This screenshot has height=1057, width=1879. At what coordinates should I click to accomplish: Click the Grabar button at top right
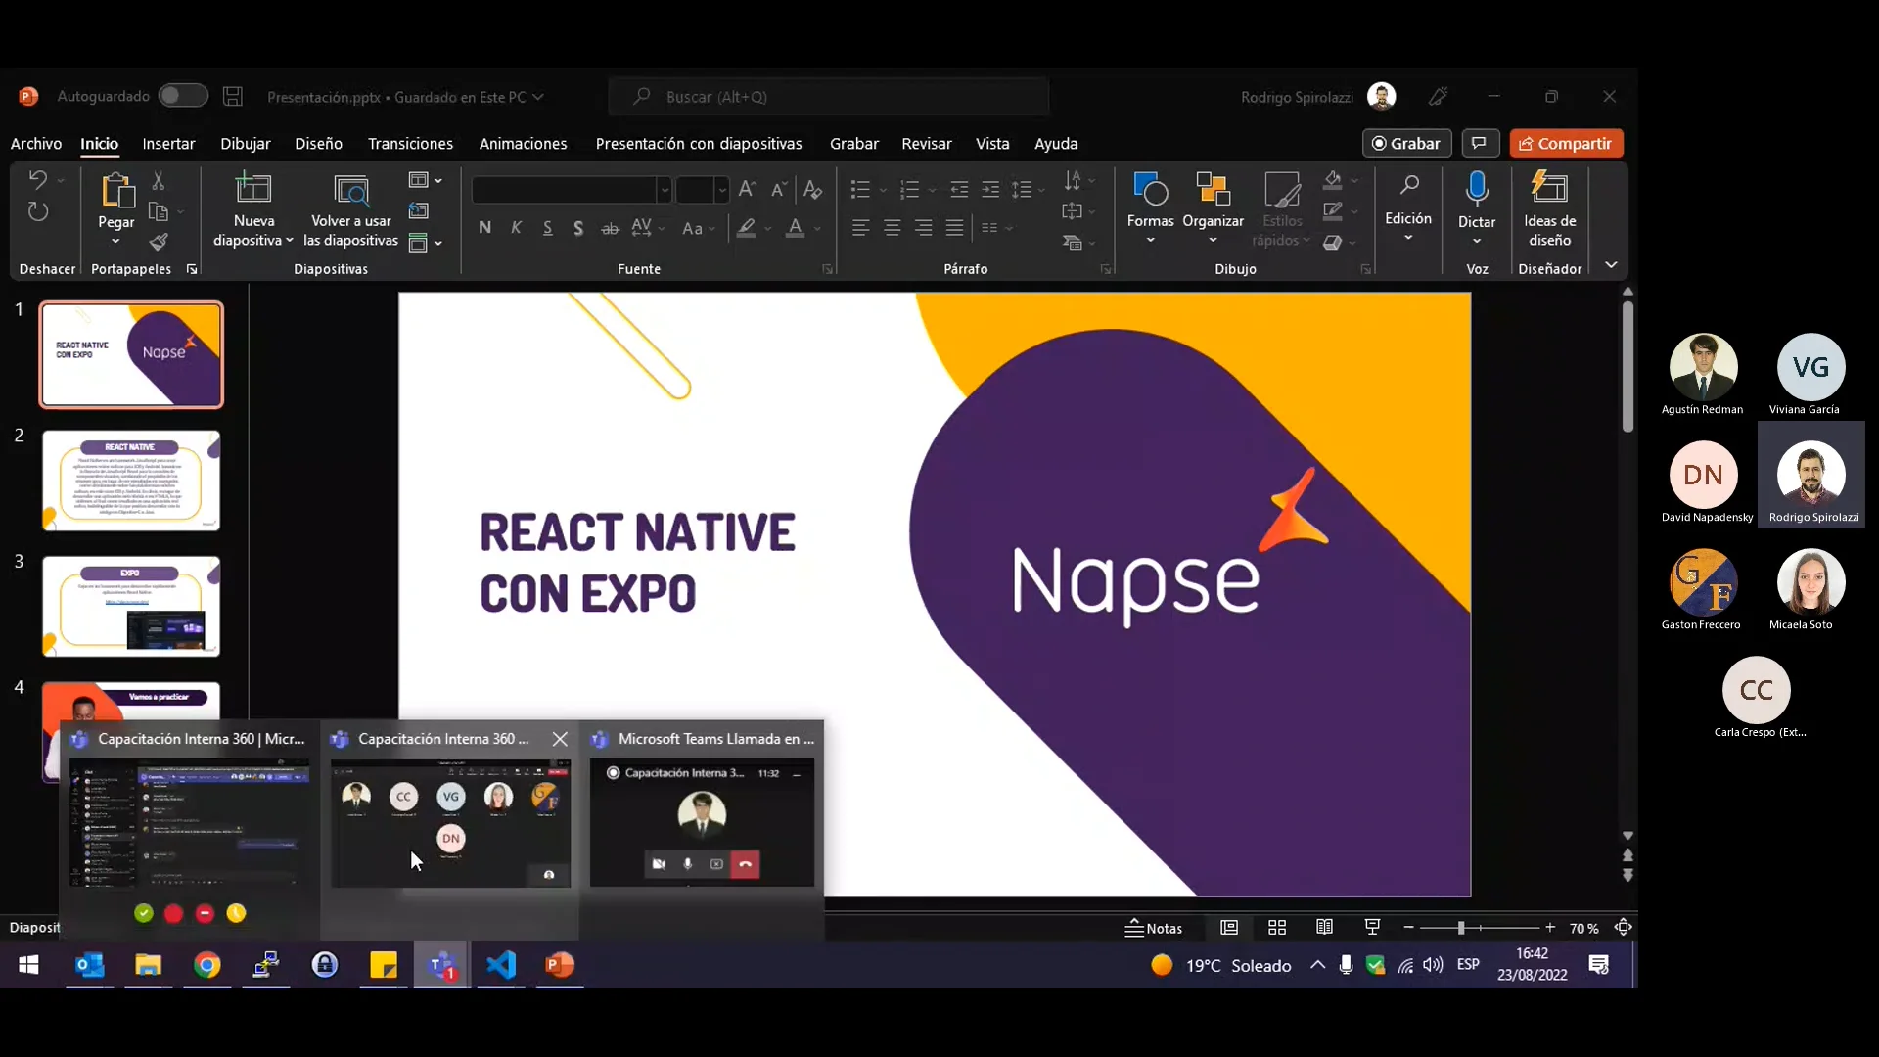point(1405,143)
